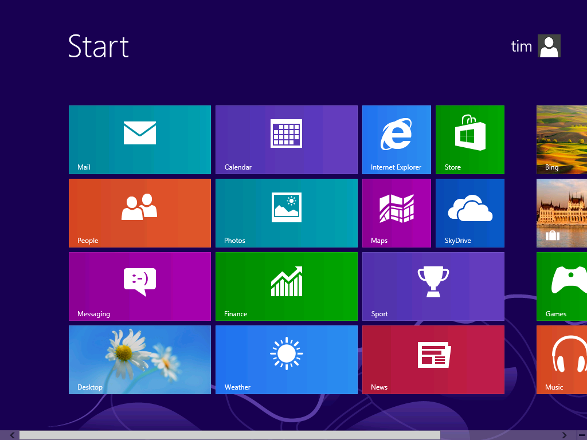The height and width of the screenshot is (440, 587).
Task: Open the Calendar app
Action: (286, 139)
